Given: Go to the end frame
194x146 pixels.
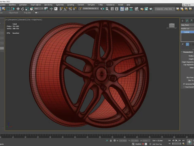Looking at the screenshot, I should coord(183,141).
